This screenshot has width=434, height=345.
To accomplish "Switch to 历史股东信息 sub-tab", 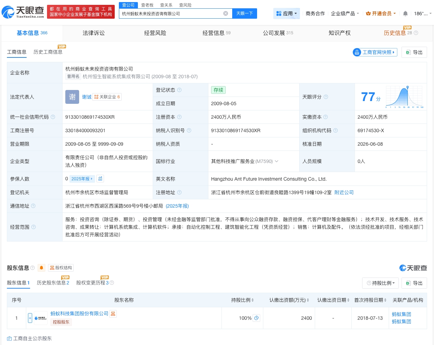I will tap(53, 283).
